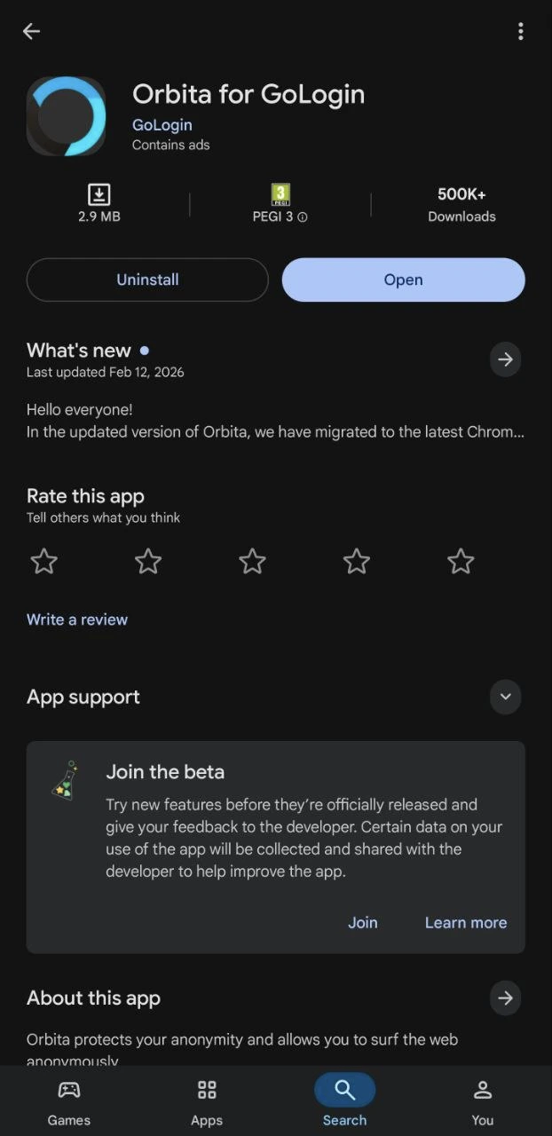The image size is (552, 1136).
Task: Expand the App support section
Action: tap(505, 697)
